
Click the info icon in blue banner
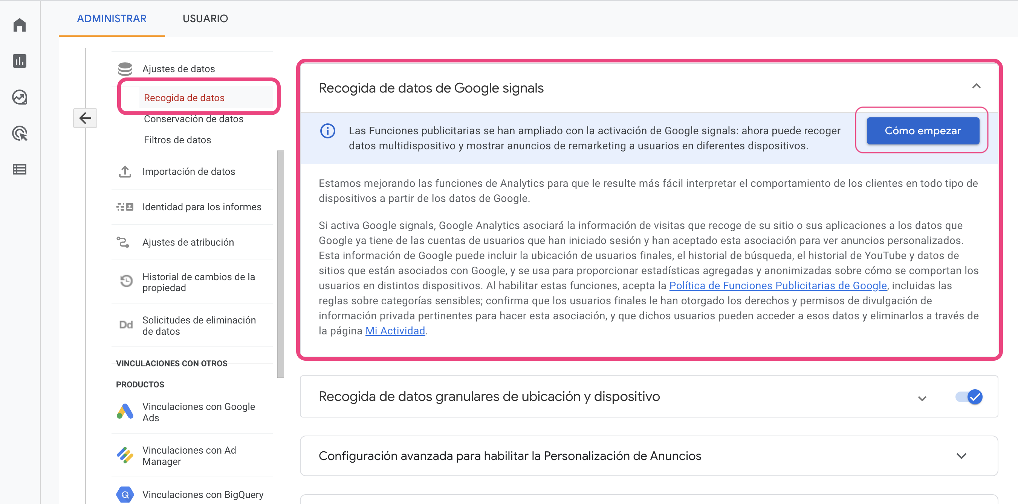[328, 131]
